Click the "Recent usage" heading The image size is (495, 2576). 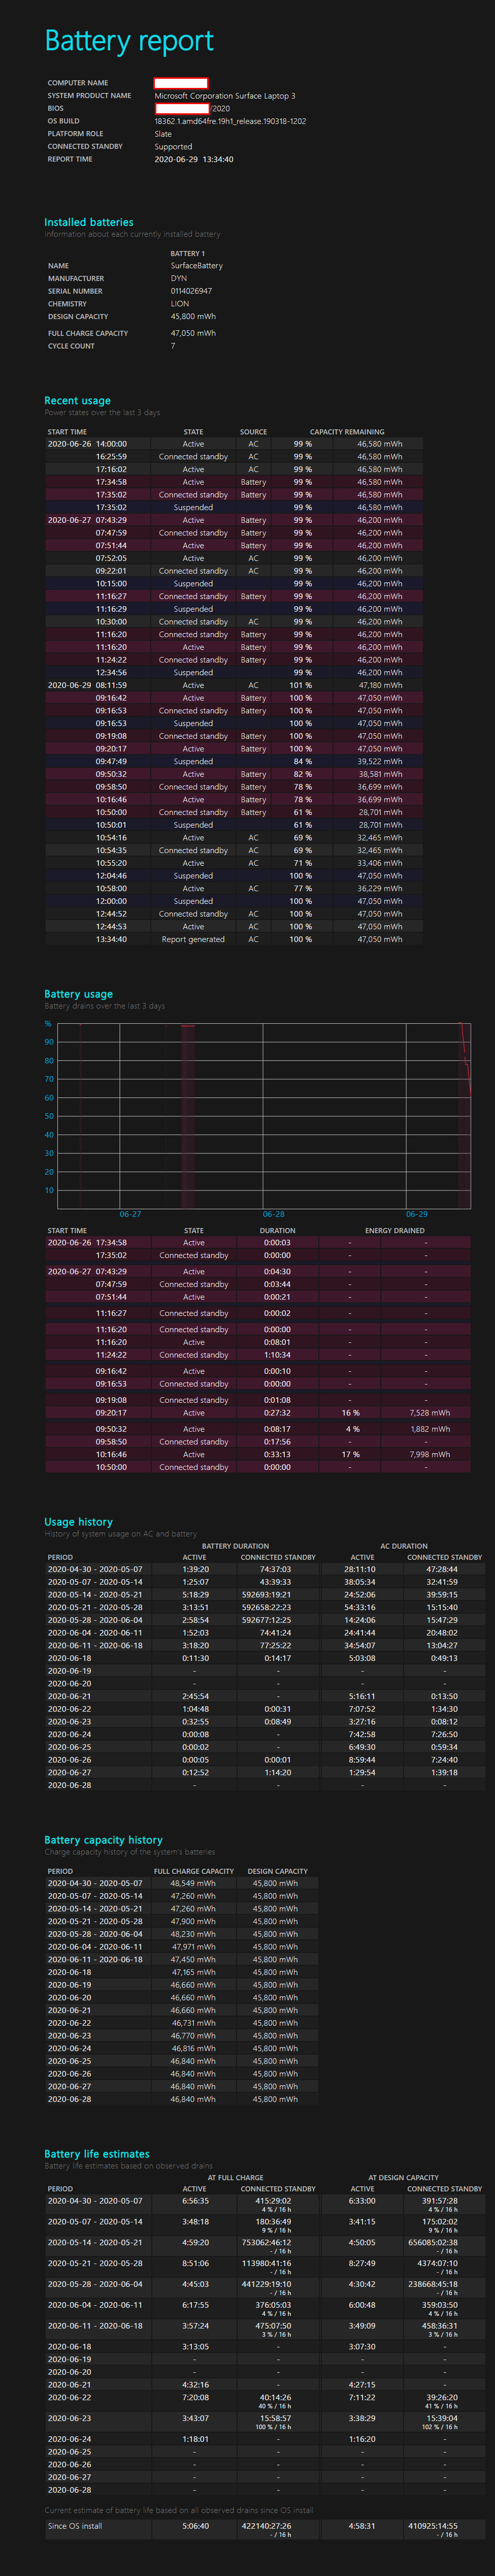tap(78, 400)
